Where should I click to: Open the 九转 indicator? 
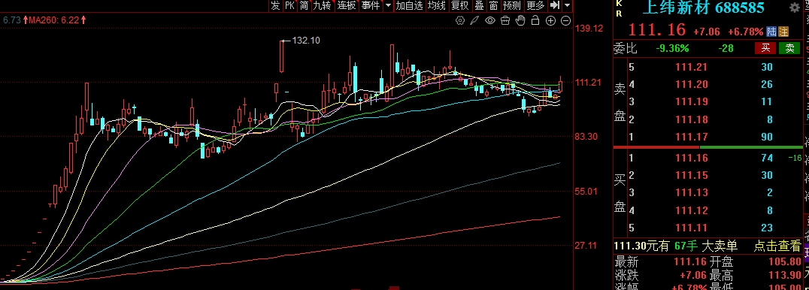pyautogui.click(x=323, y=6)
